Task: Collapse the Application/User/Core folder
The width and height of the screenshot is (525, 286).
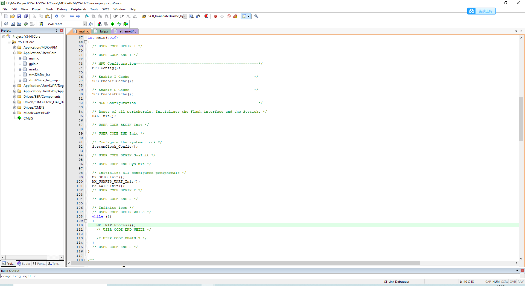Action: click(x=14, y=53)
